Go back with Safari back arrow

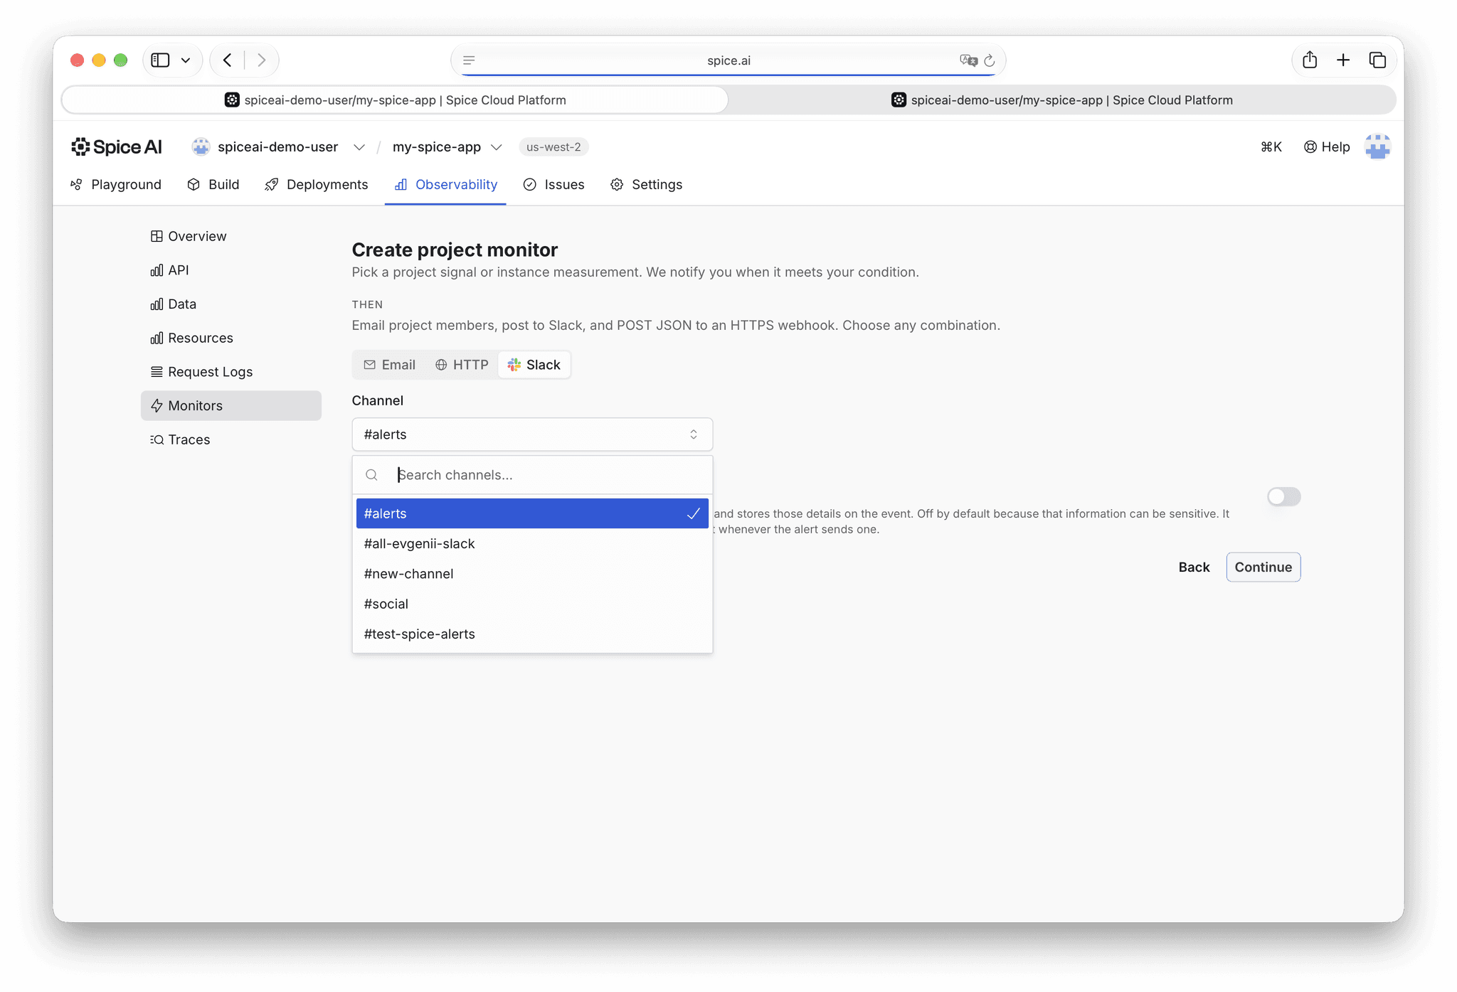tap(228, 60)
